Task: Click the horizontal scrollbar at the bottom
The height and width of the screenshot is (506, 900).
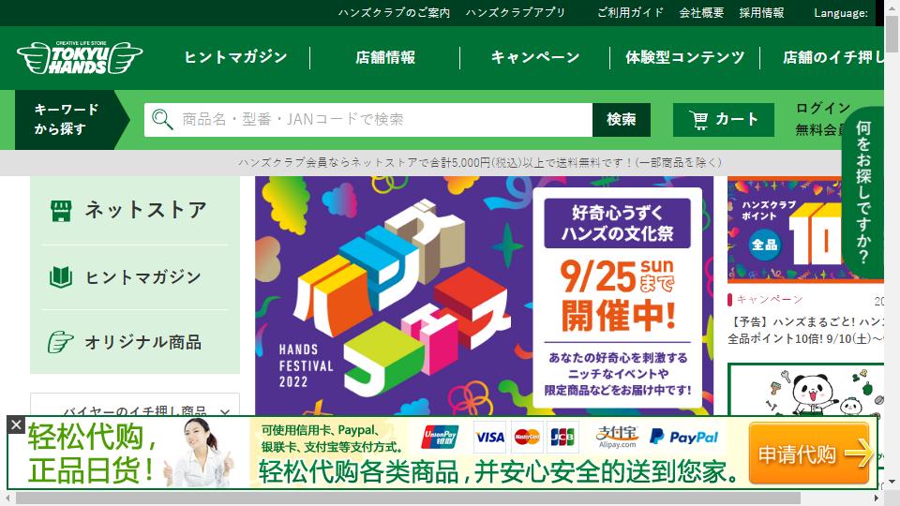Action: point(408,498)
